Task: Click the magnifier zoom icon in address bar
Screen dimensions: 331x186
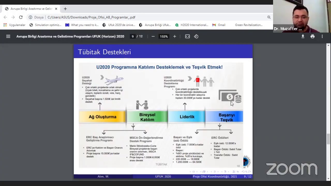Action: (269, 17)
